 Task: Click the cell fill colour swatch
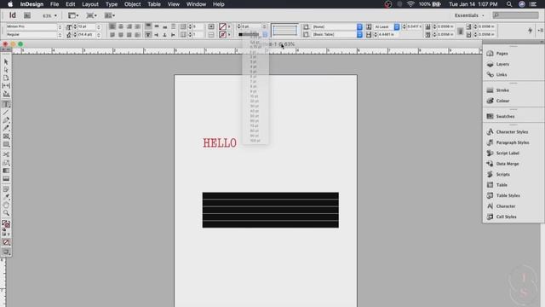(x=223, y=26)
